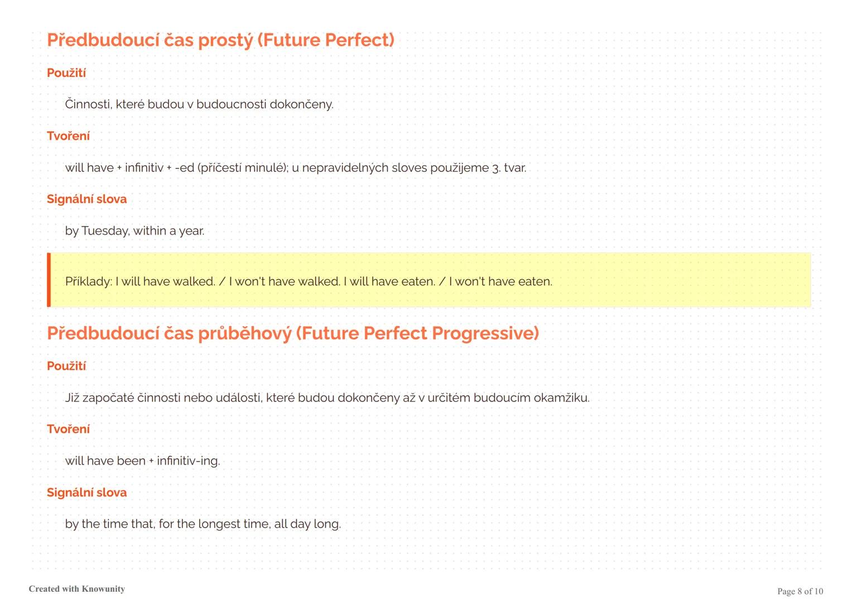Image resolution: width=852 pixels, height=603 pixels.
Task: Click the 'Page 8 of 10' indicator
Action: point(800,591)
